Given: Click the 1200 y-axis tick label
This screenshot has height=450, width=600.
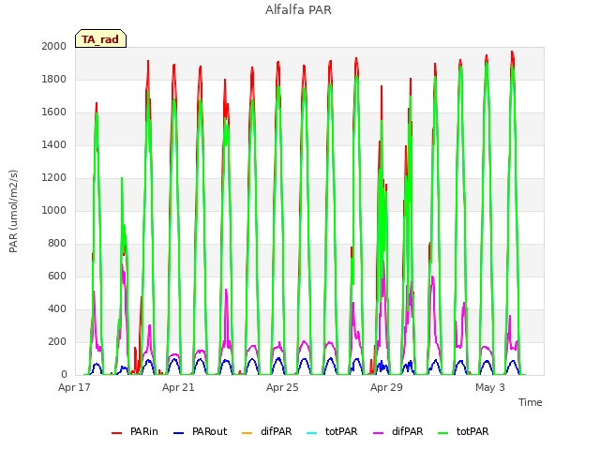Looking at the screenshot, I should click(54, 177).
